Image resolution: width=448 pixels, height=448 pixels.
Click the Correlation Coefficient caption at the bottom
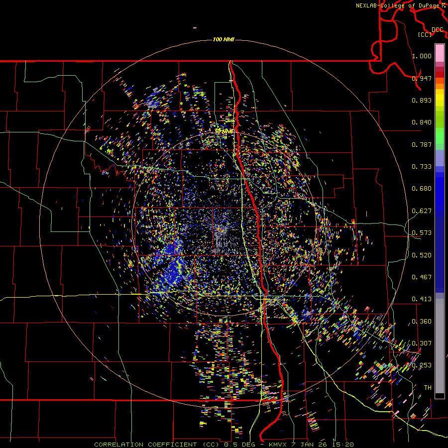[224, 445]
